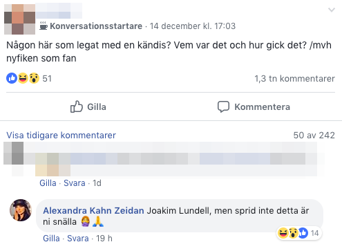Click the pixelated post author profile picture
The width and height of the screenshot is (342, 251).
pos(20,19)
